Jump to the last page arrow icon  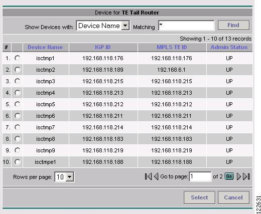[x=246, y=176]
